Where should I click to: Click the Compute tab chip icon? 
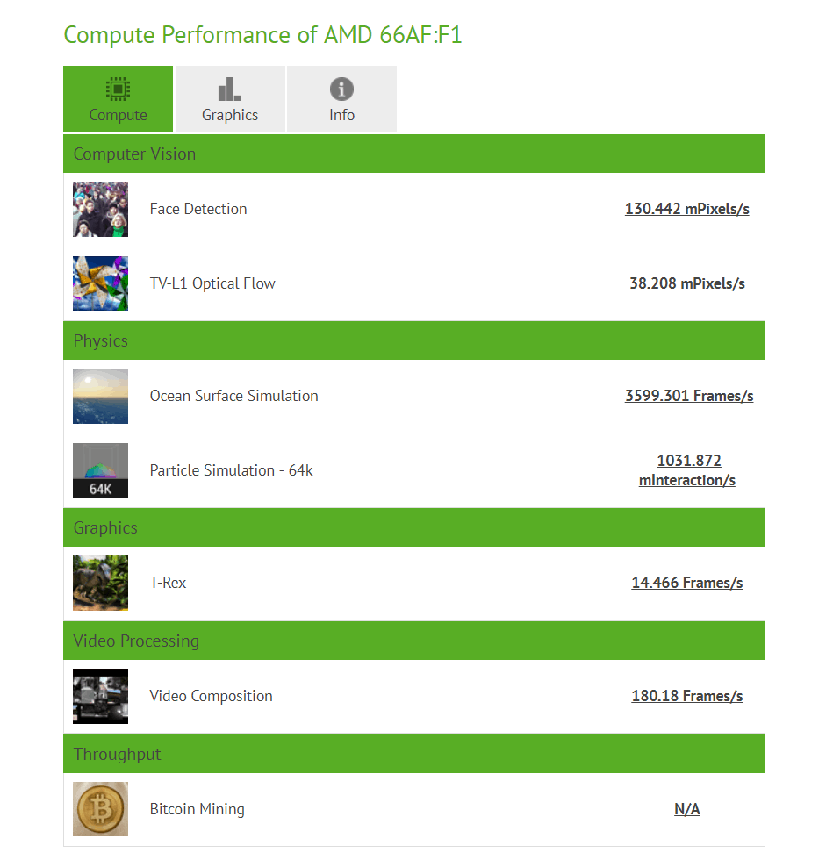118,89
